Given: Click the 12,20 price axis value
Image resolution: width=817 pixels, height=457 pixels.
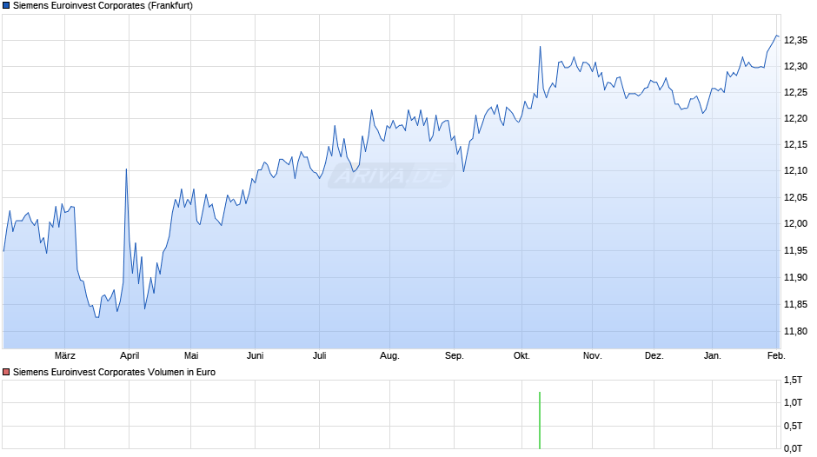Looking at the screenshot, I should tap(795, 118).
